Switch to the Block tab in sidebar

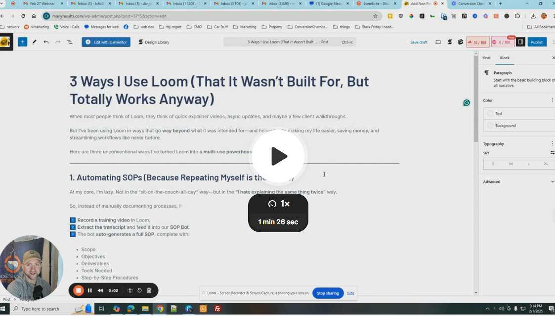tap(505, 58)
